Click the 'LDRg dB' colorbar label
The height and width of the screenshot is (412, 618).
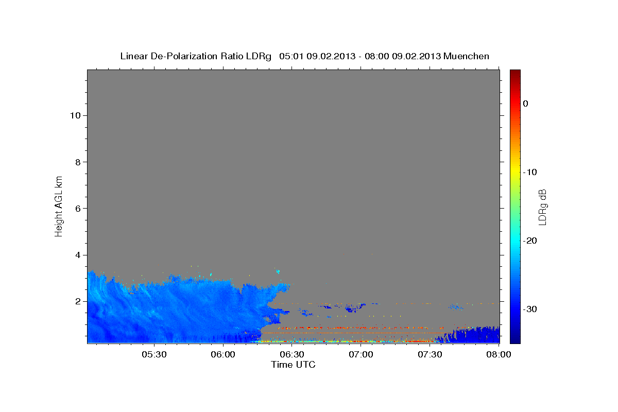pos(542,207)
